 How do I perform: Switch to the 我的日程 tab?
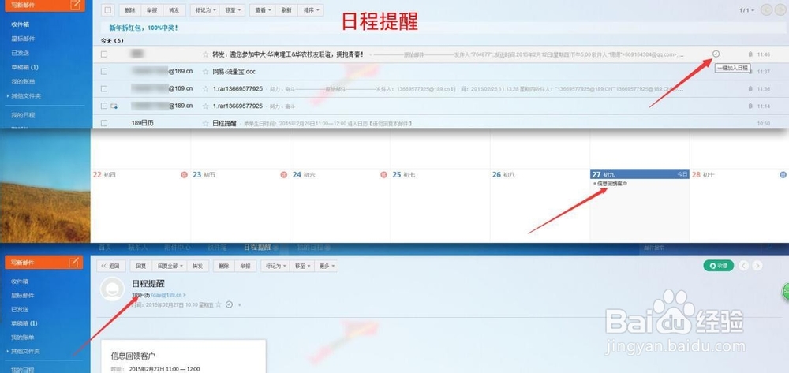click(x=310, y=248)
